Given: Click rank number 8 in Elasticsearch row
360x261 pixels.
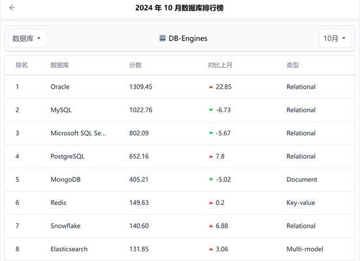Looking at the screenshot, I should [x=17, y=249].
